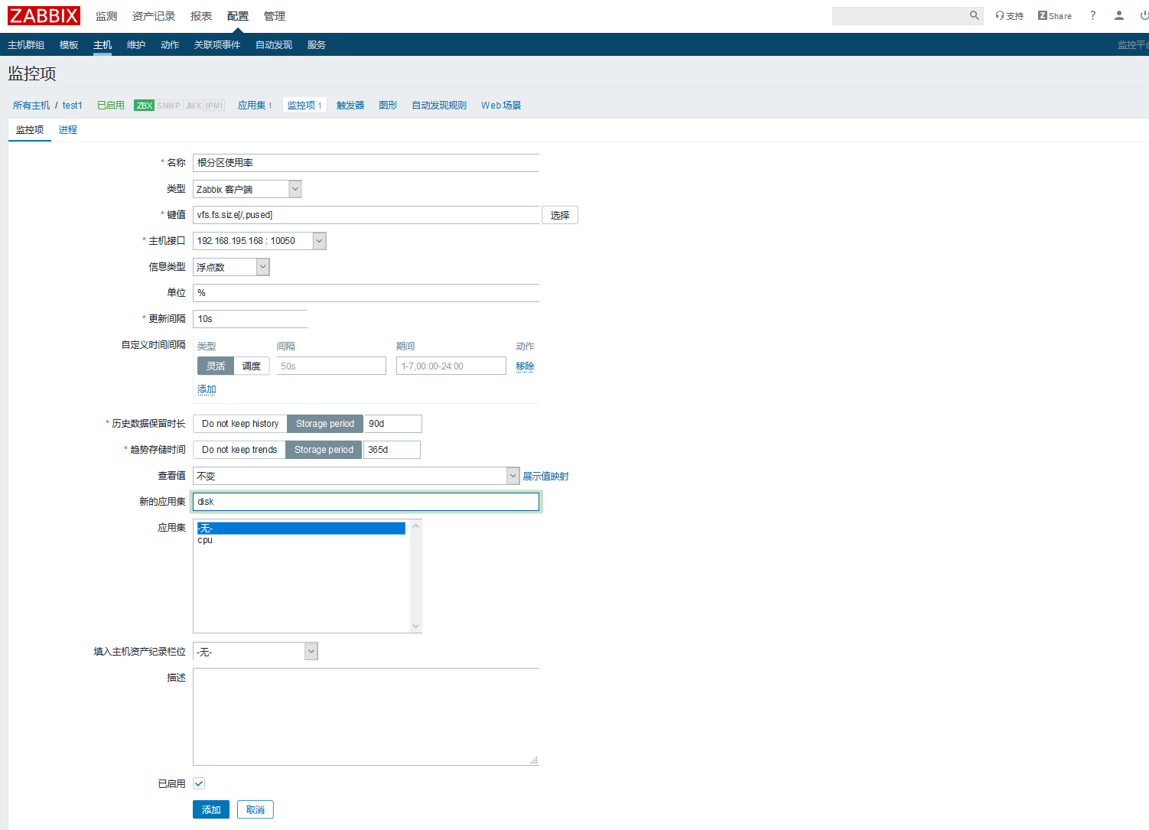Click the 所有主机 breadcrumb link
The image size is (1149, 830).
31,106
